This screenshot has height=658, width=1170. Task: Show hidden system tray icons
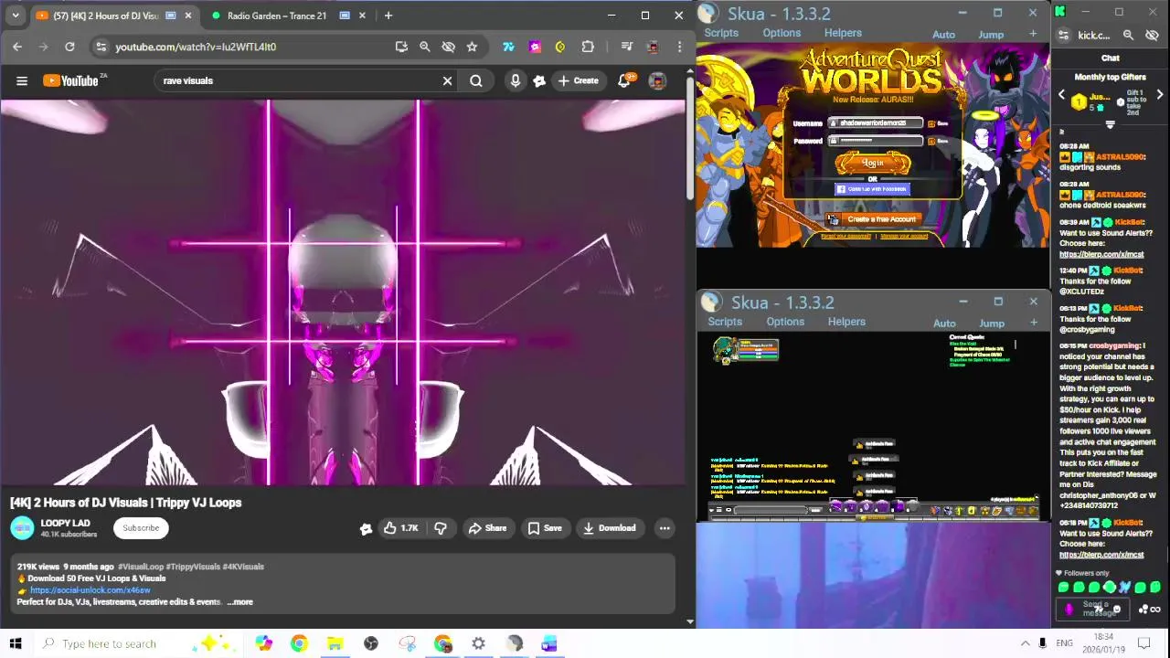point(1026,643)
